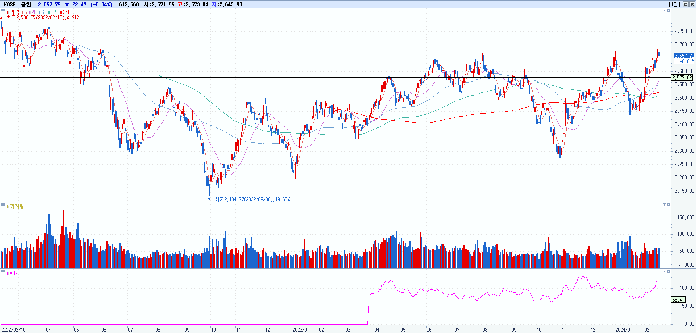Select the ADR indicator legend label
The image size is (696, 333).
pyautogui.click(x=13, y=273)
